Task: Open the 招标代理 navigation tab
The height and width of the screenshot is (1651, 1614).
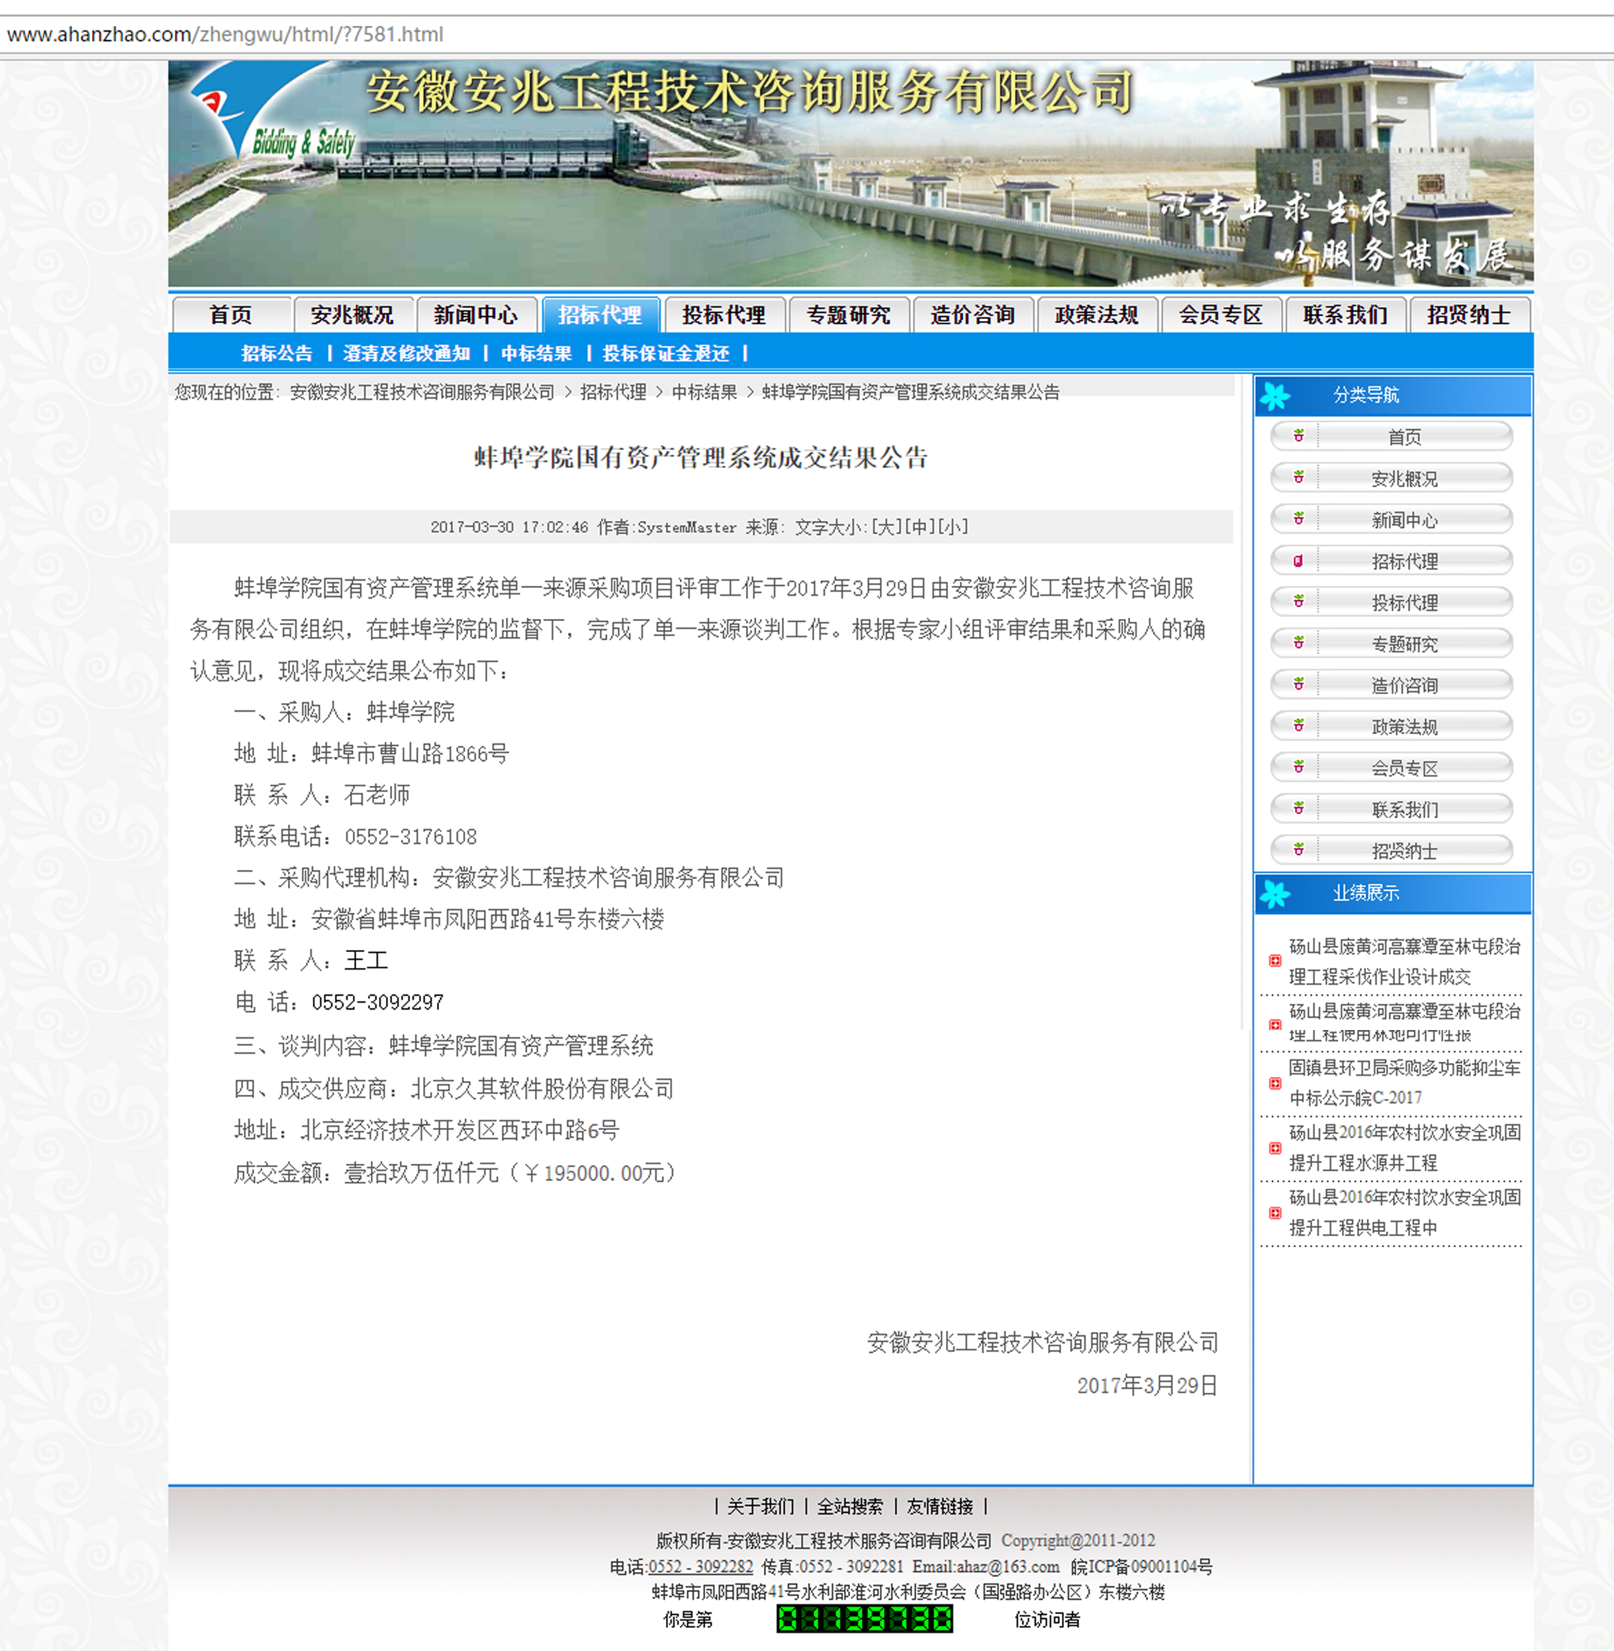Action: tap(600, 315)
